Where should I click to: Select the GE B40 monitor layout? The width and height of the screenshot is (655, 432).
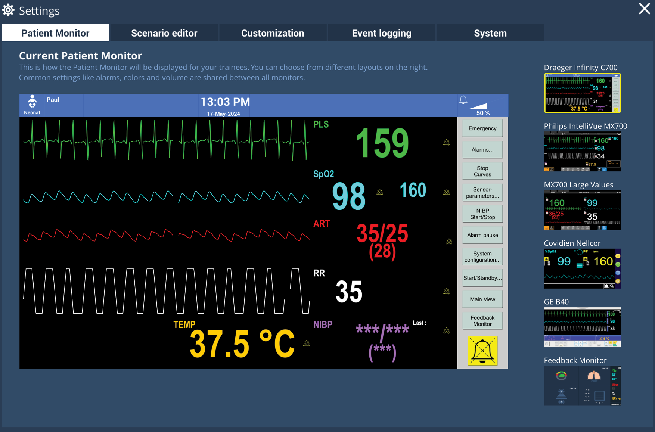tap(582, 327)
